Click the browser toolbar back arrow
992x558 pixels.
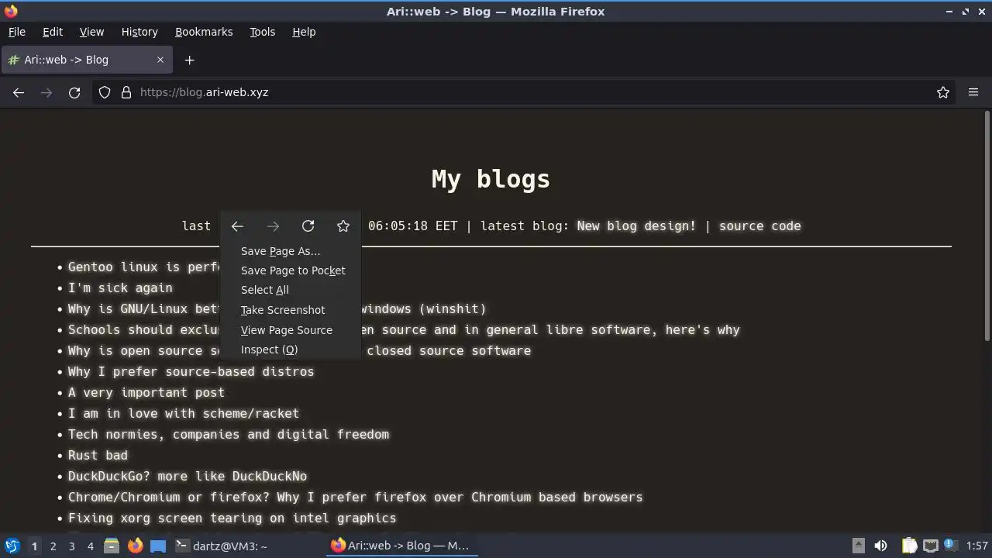coord(19,92)
